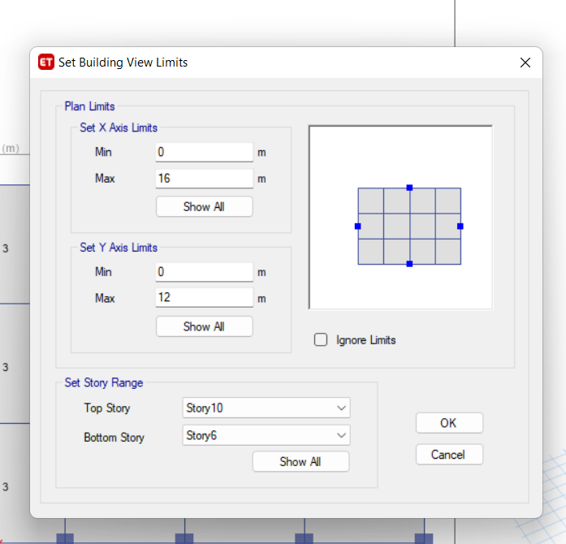
Task: Select the right blue handle on plan preview
Action: coord(460,227)
